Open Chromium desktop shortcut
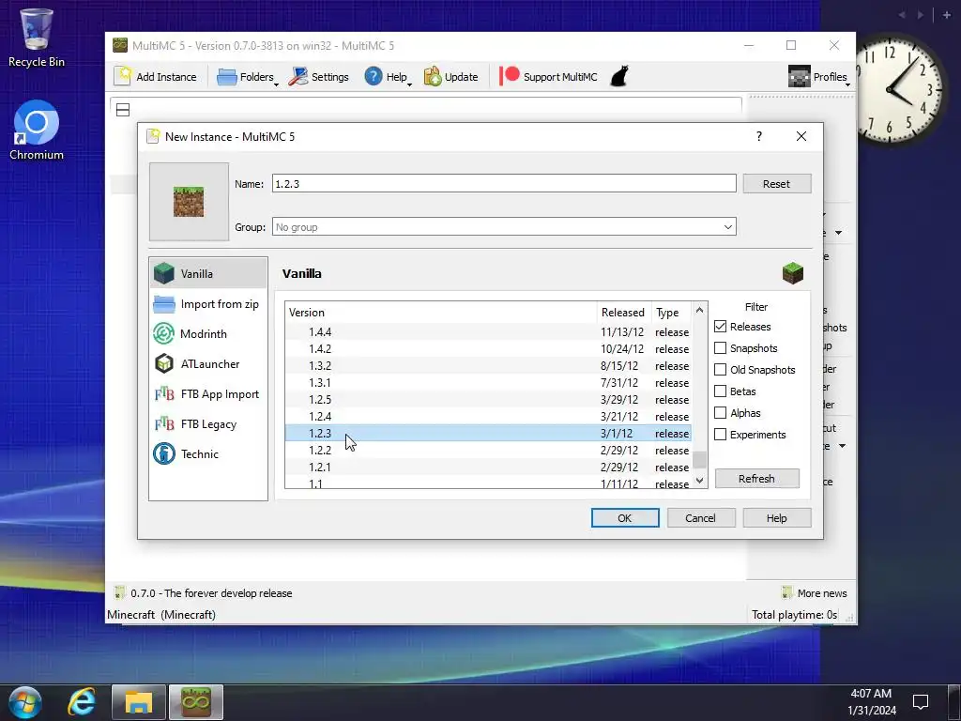The image size is (961, 721). tap(37, 130)
